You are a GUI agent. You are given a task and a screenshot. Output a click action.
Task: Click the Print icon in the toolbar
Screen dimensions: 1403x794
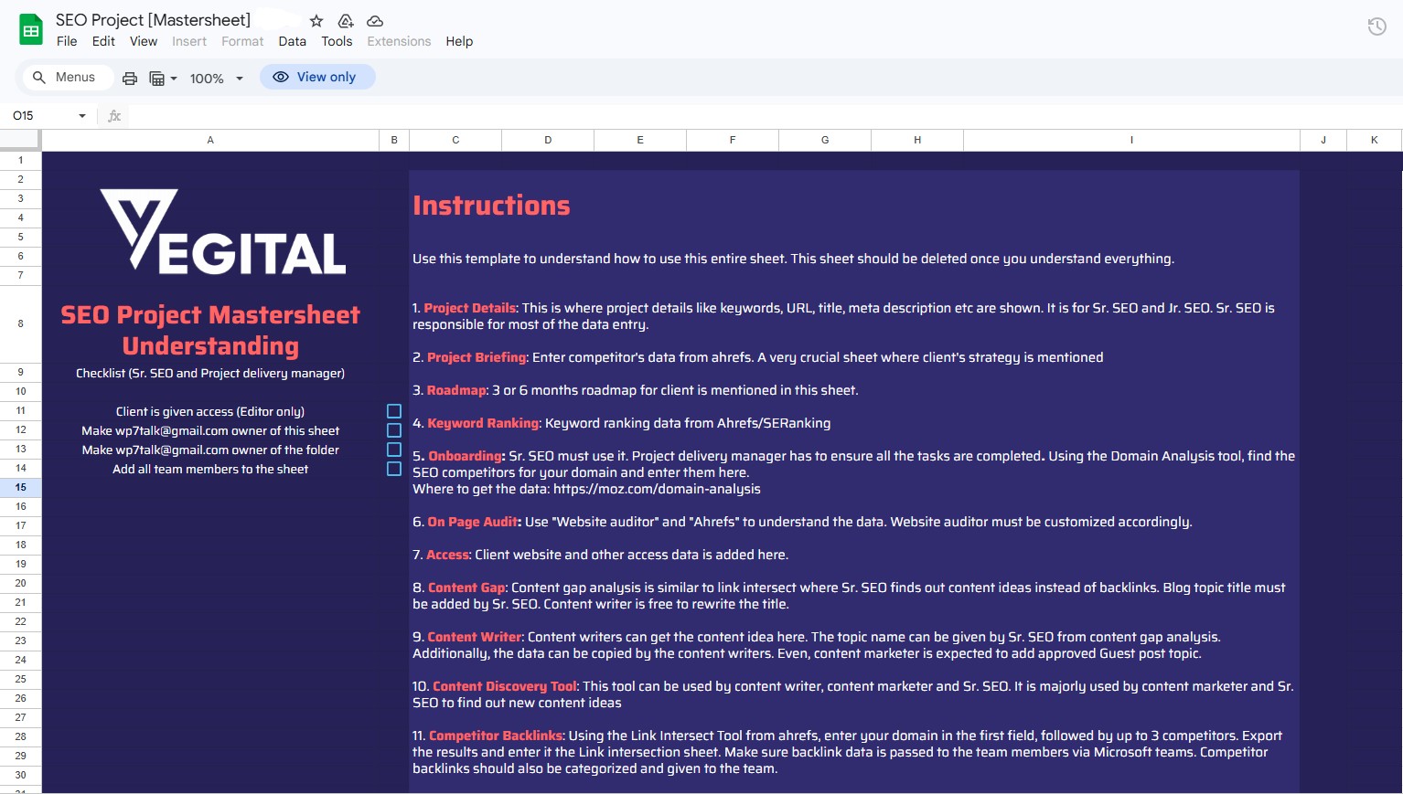point(129,78)
